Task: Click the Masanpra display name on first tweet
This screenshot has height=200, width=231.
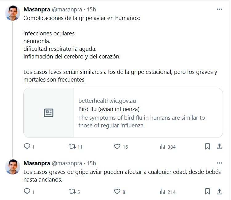Action: [x=37, y=10]
